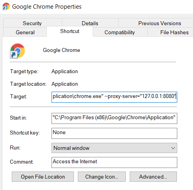Expand the Run Normal window dropdown

114,148
